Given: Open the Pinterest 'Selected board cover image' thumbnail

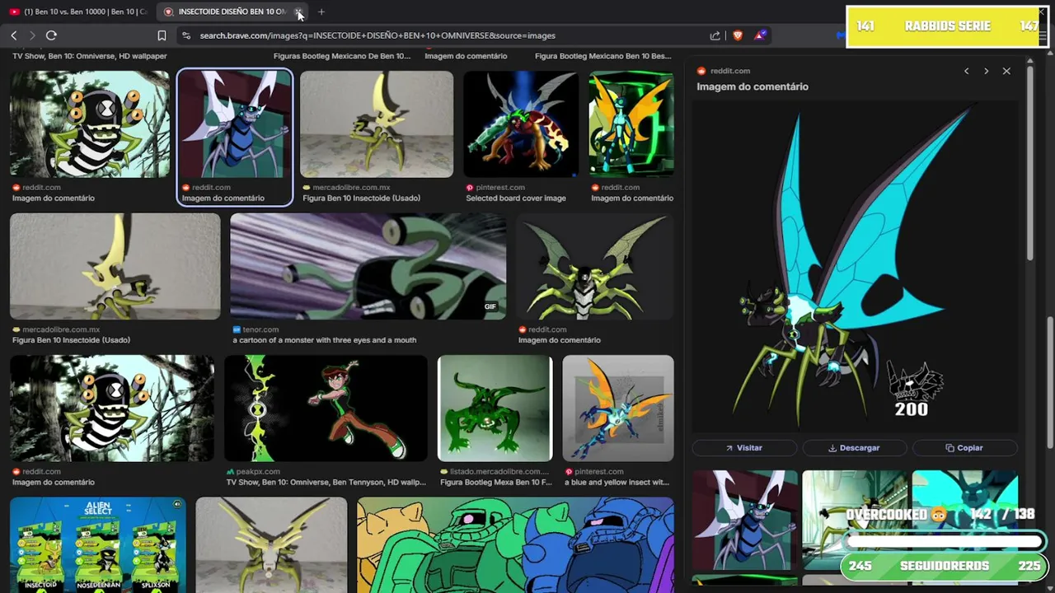Looking at the screenshot, I should (x=521, y=124).
